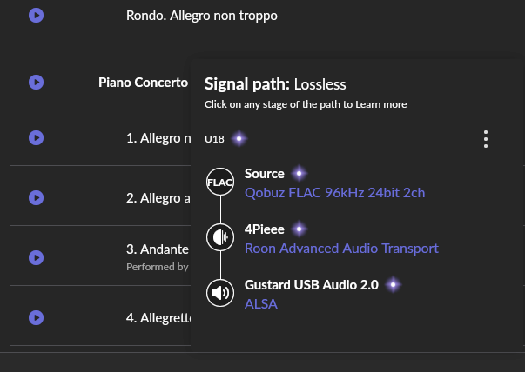Play the 4. Allegretto movement

coord(36,317)
